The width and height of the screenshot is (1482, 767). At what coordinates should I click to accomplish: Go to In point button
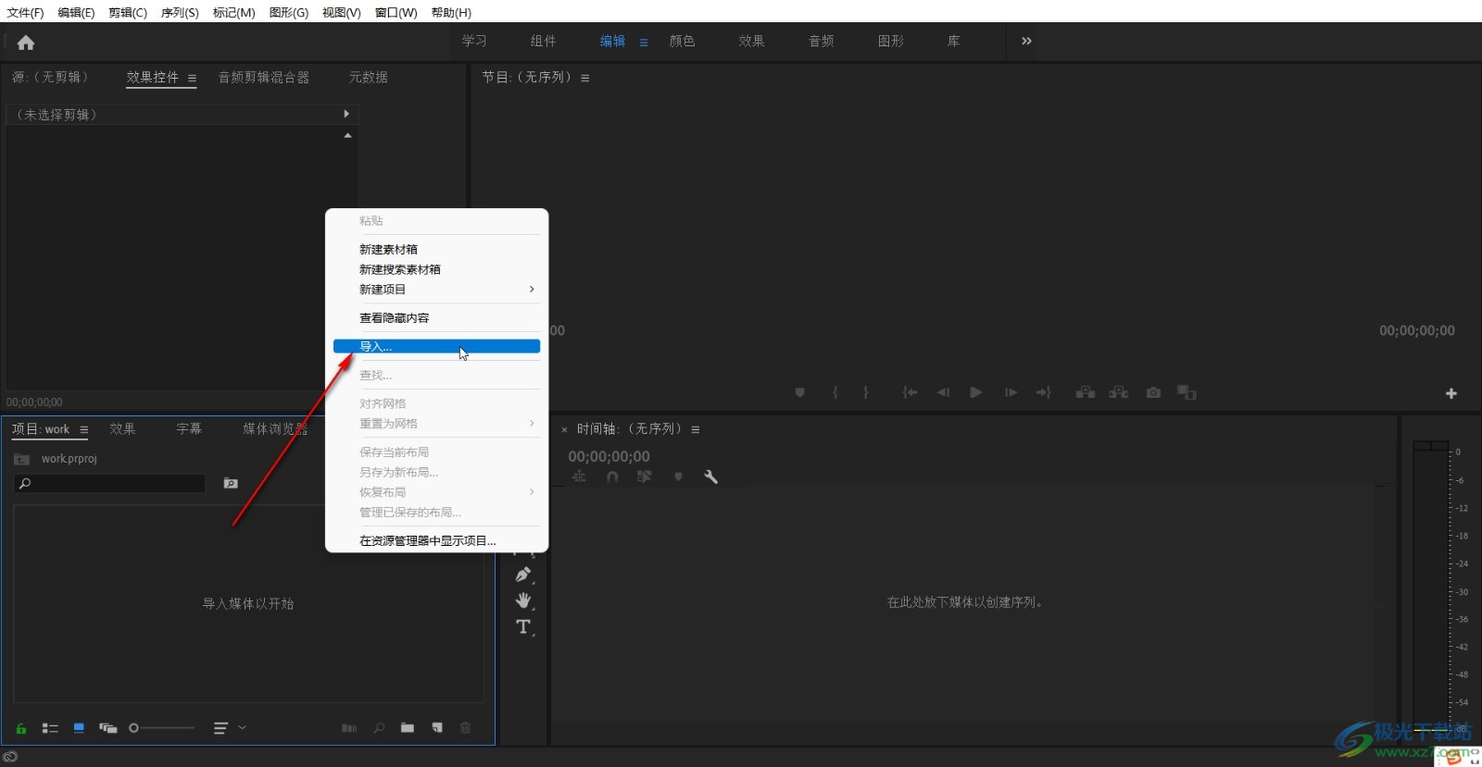910,392
